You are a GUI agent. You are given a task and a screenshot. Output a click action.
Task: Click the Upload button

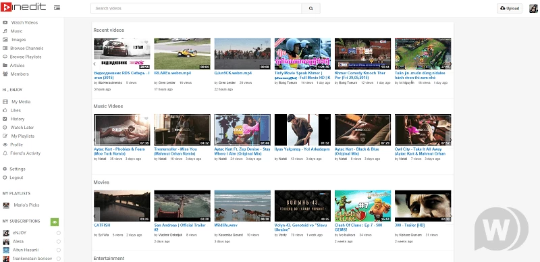[510, 8]
